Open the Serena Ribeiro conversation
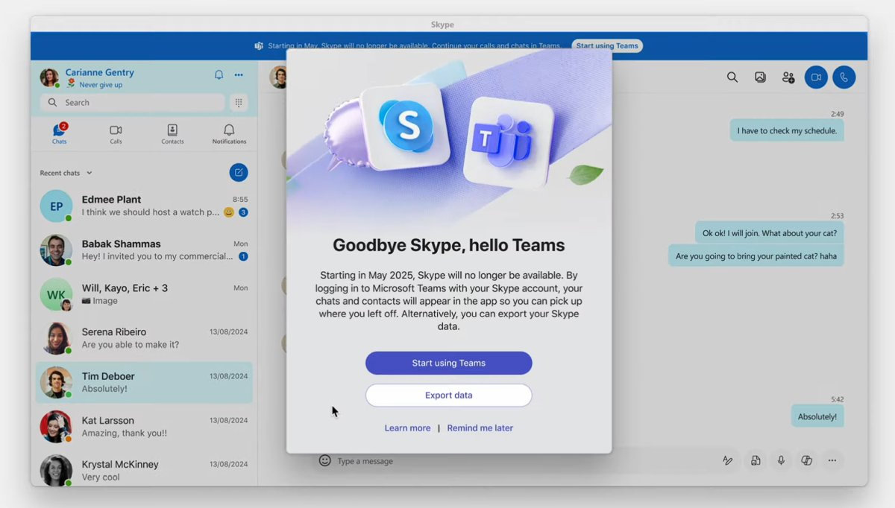 tap(144, 338)
